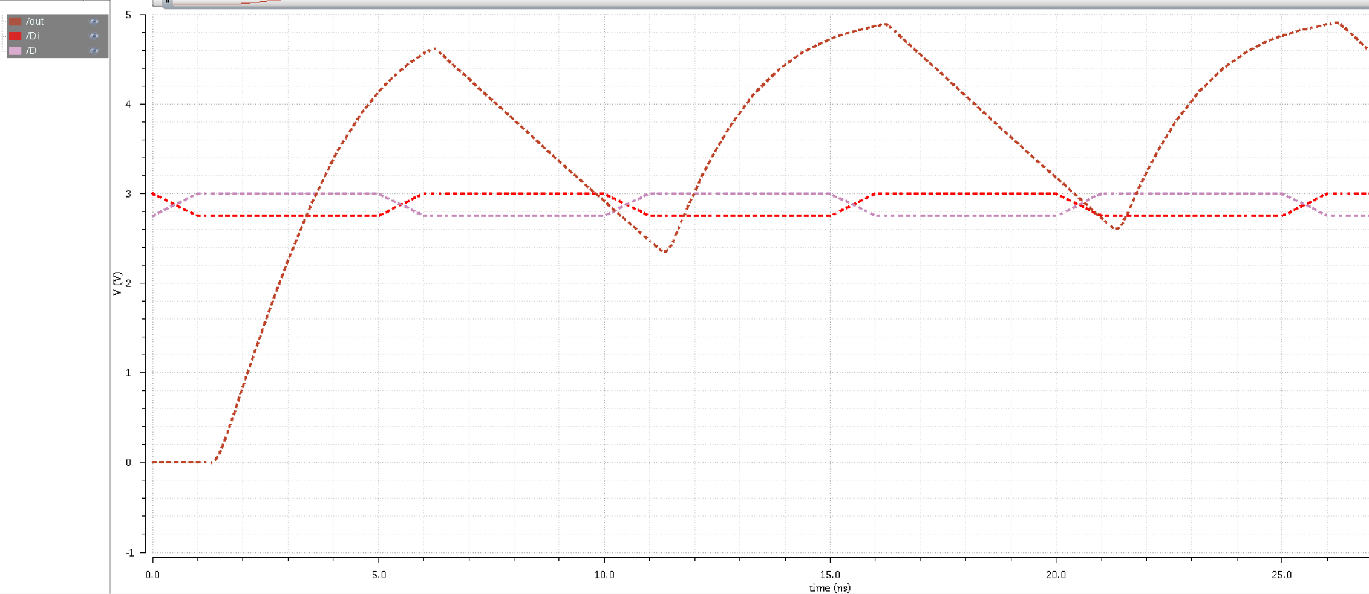
Task: Click the "time (ns)" x-axis title
Action: coord(829,588)
